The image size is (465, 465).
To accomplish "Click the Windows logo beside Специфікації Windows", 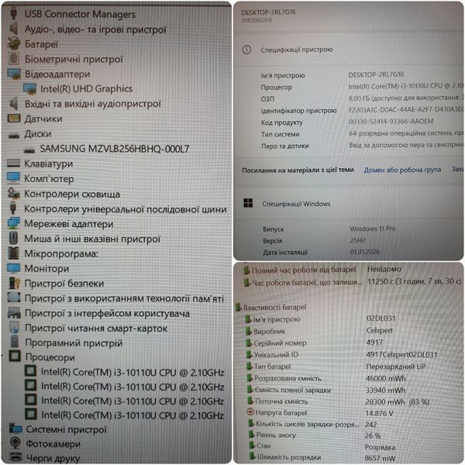I will [248, 203].
